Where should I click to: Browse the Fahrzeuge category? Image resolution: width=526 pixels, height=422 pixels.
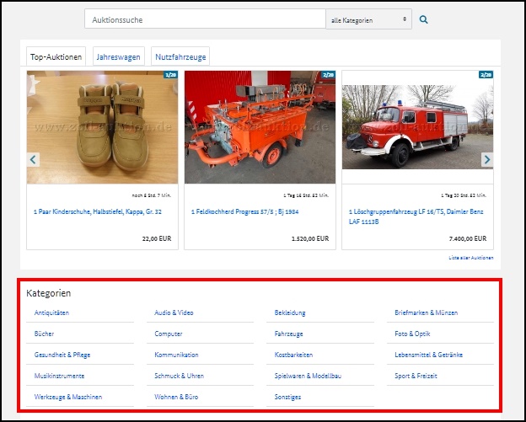288,334
